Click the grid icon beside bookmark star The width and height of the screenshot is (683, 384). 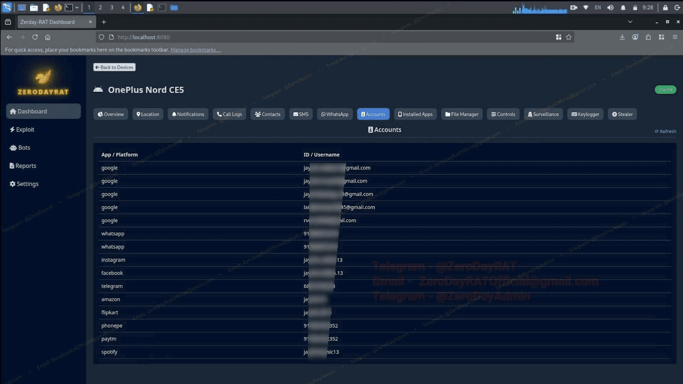pyautogui.click(x=558, y=37)
